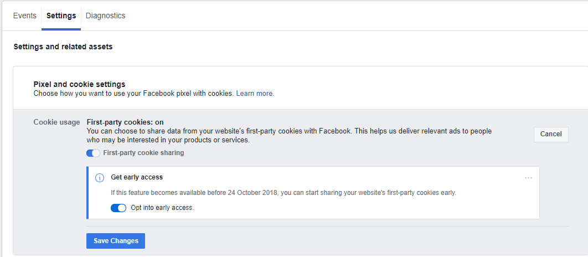Click the "First-party cookie sharing" toggle label
The image size is (588, 257).
coord(143,153)
